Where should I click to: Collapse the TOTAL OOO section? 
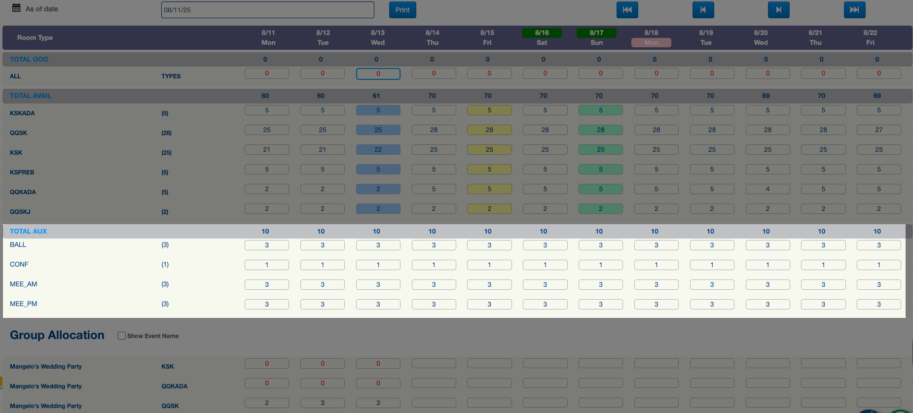coord(29,59)
